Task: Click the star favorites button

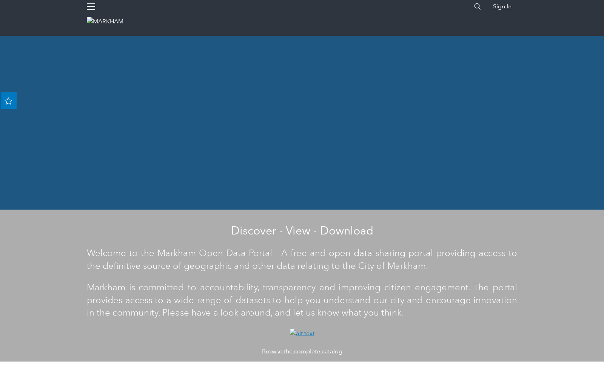Action: [8, 101]
